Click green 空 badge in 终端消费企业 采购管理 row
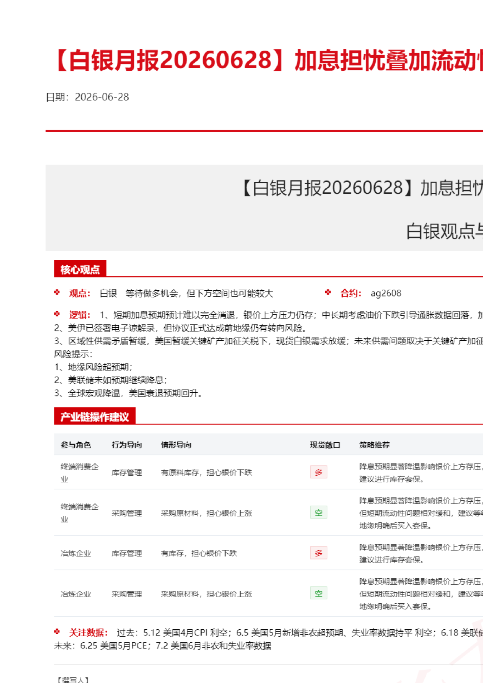This screenshot has width=483, height=683. point(319,512)
